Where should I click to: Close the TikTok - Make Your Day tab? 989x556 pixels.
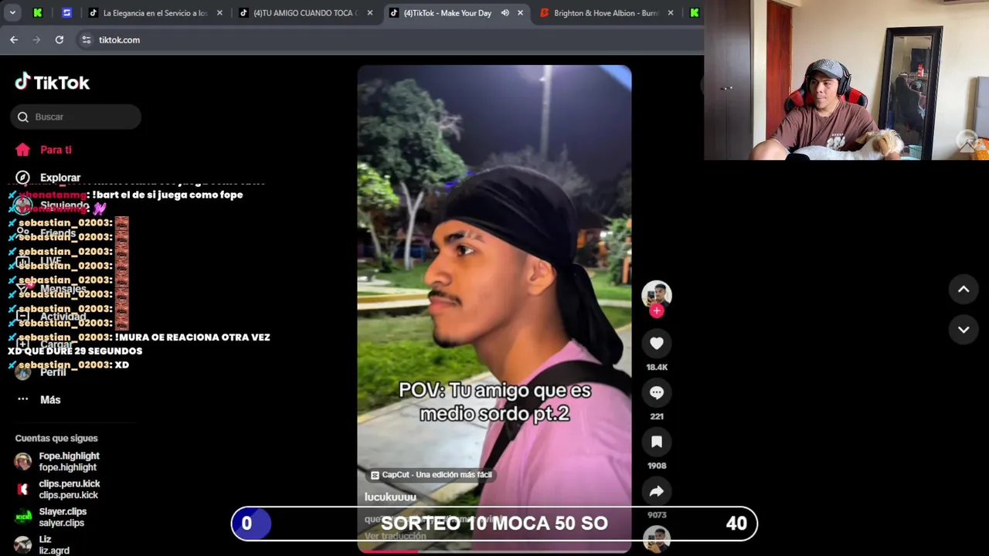[x=520, y=13]
